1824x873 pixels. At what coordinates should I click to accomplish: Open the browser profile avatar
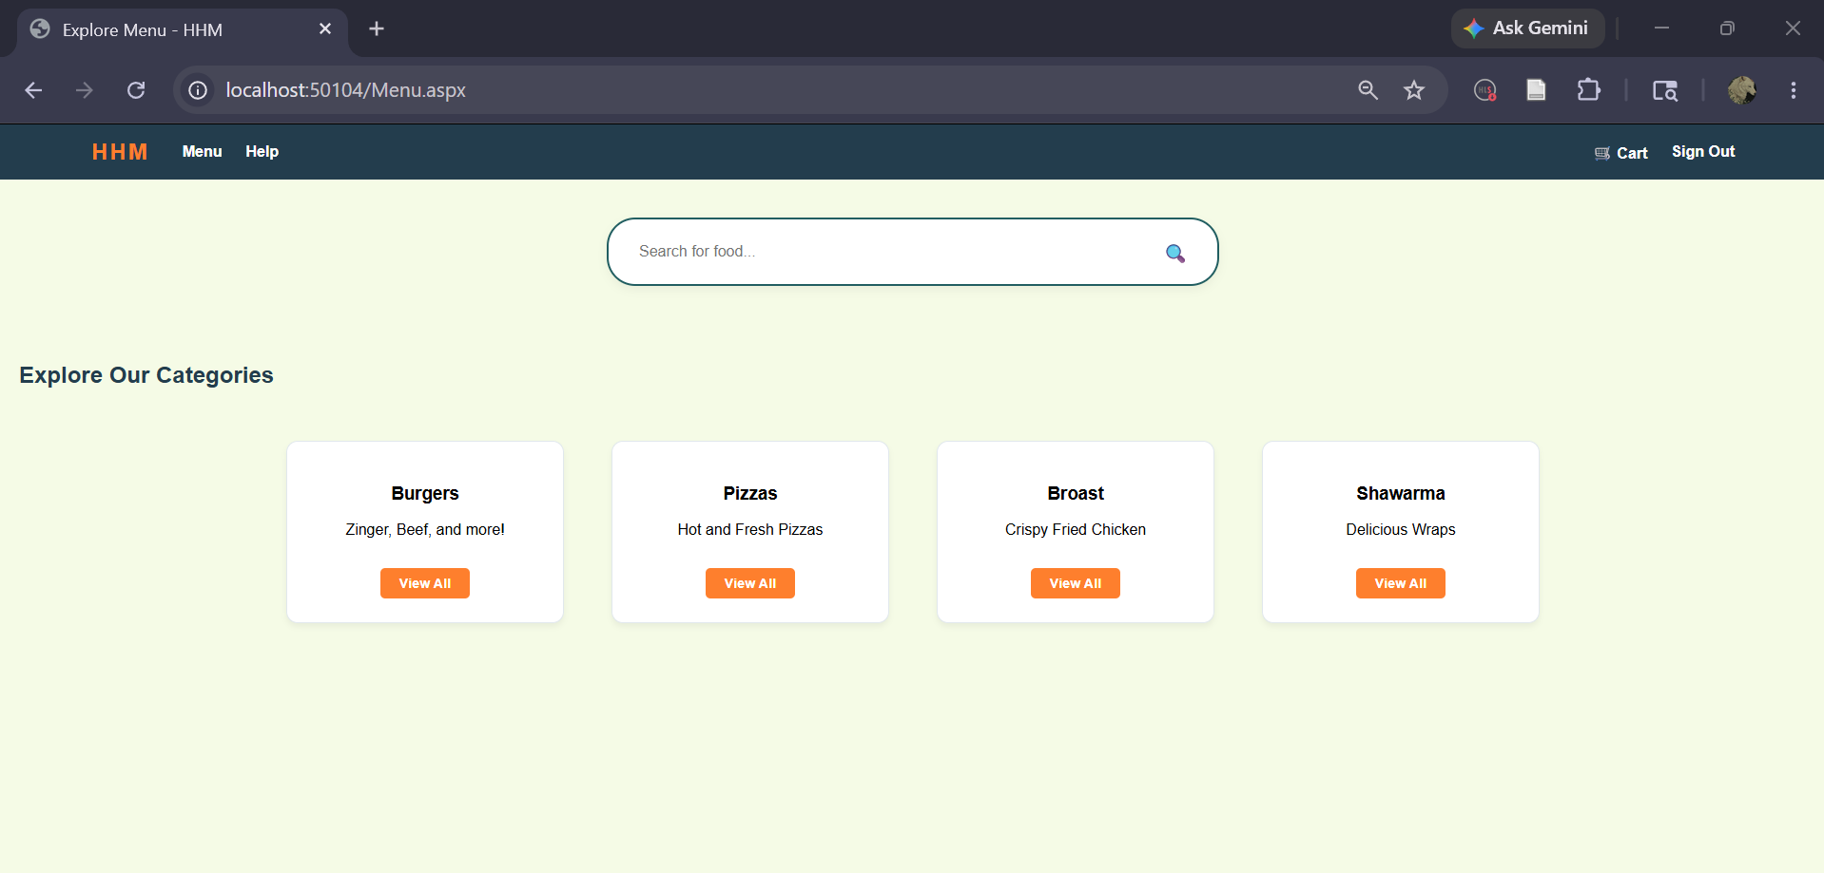click(1742, 90)
